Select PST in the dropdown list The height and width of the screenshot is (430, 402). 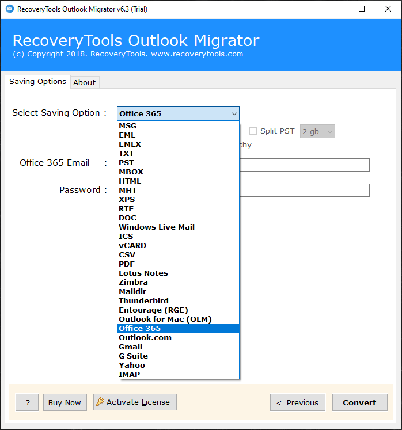tap(178, 163)
